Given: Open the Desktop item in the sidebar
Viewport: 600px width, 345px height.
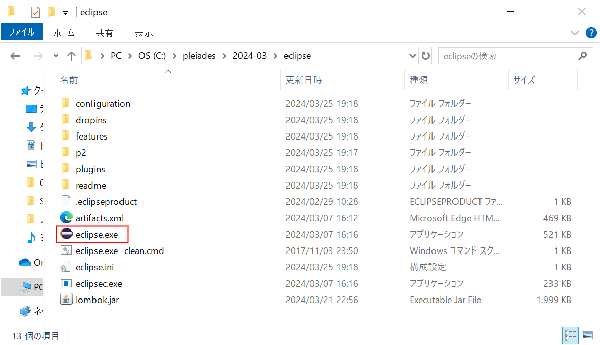Looking at the screenshot, I should click(x=31, y=109).
